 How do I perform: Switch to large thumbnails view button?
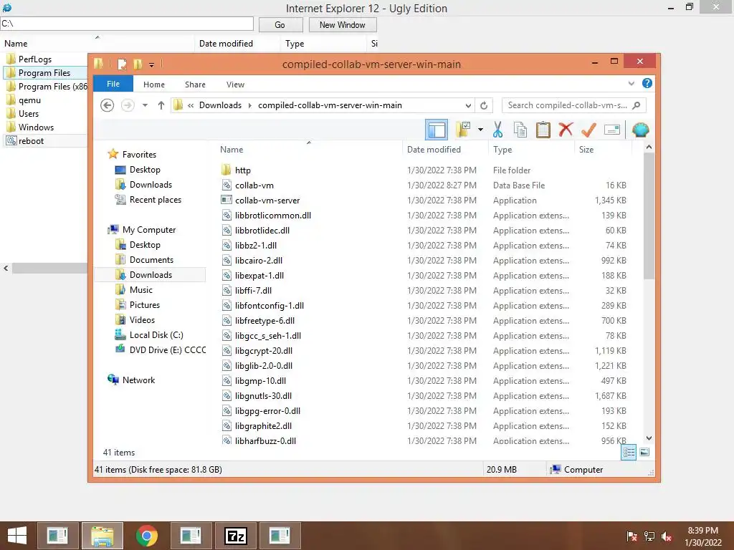tap(644, 452)
